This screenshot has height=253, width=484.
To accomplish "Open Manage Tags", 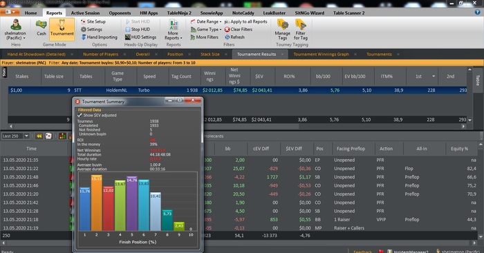I will [x=282, y=29].
